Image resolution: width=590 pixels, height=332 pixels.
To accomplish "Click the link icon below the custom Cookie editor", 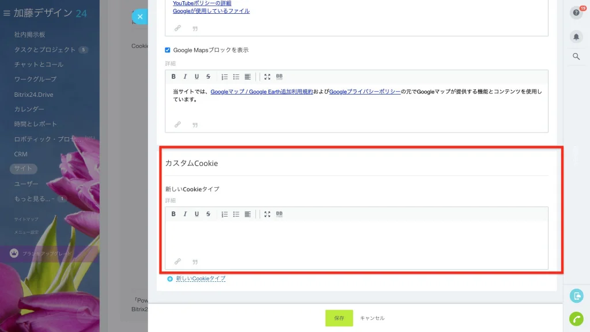I will tap(177, 261).
